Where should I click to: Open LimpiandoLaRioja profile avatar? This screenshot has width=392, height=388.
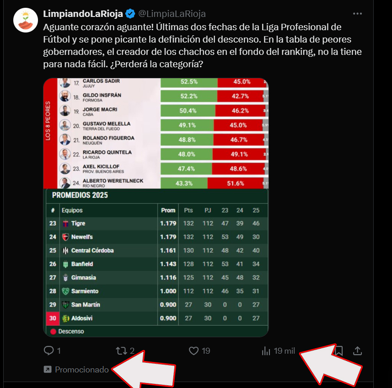coord(26,20)
